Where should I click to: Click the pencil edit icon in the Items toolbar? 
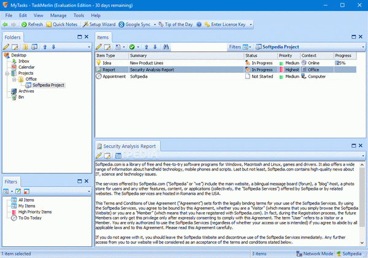coord(99,47)
